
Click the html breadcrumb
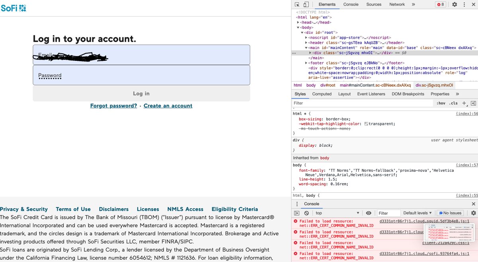pyautogui.click(x=298, y=85)
